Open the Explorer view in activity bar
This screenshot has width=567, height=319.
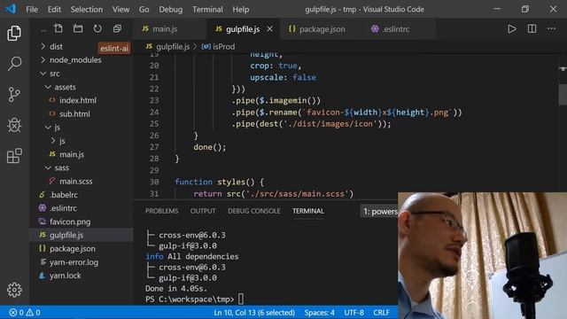point(14,34)
